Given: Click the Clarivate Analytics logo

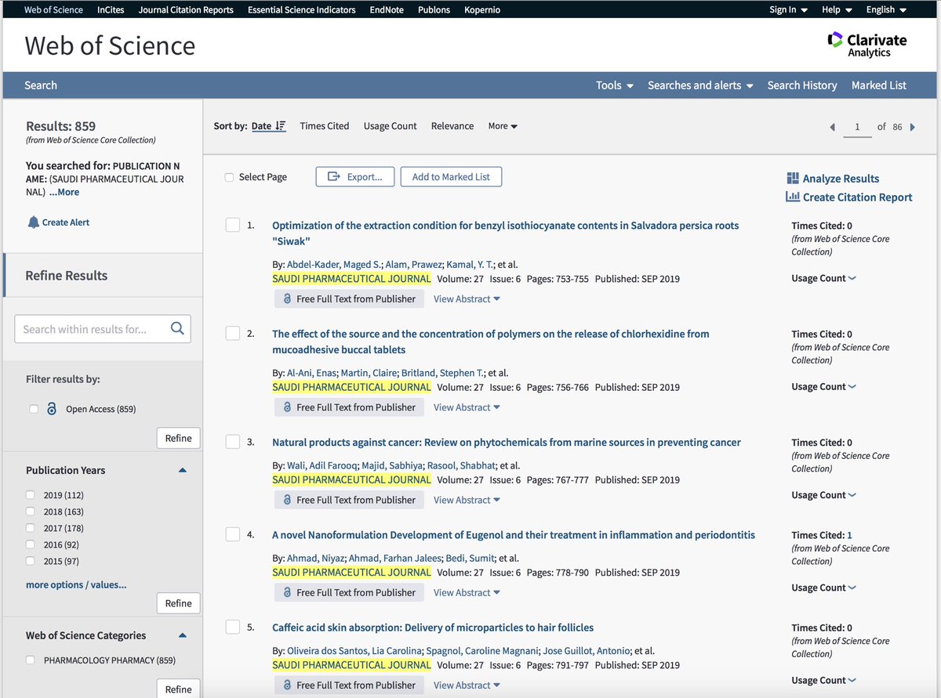Looking at the screenshot, I should tap(867, 45).
